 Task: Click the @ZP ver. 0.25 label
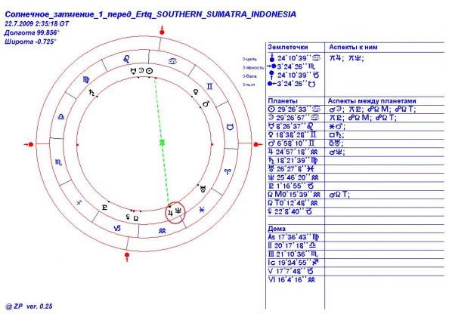click(29, 306)
